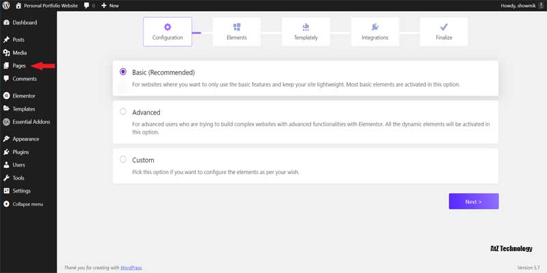Image resolution: width=547 pixels, height=273 pixels.
Task: Go to the Elements step label
Action: pyautogui.click(x=237, y=38)
